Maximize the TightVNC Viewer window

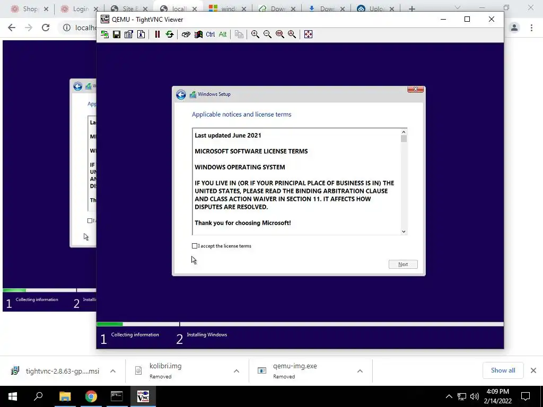tap(467, 20)
